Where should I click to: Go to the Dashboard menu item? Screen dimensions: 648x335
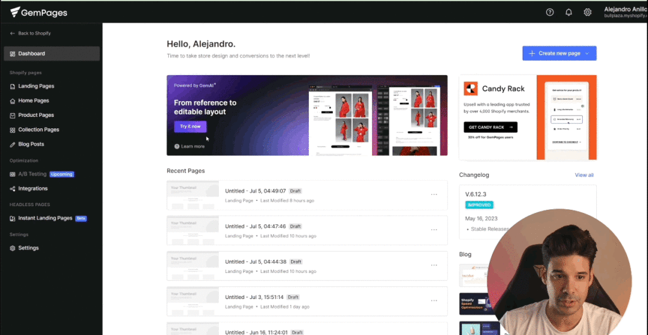[52, 54]
